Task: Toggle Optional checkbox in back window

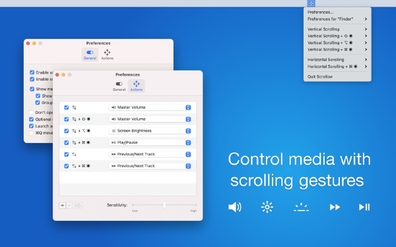Action: click(31, 119)
